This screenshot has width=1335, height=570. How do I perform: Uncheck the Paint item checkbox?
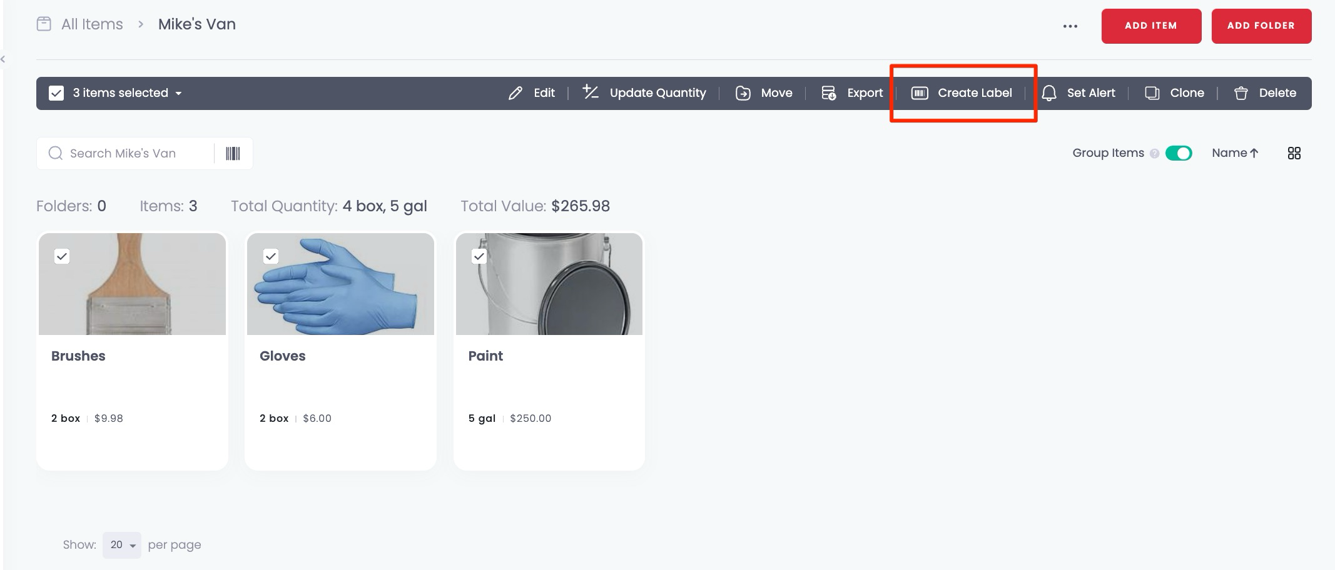[x=479, y=256]
